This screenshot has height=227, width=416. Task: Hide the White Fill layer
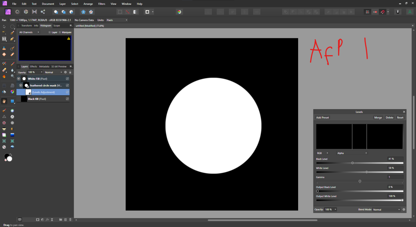[67, 79]
